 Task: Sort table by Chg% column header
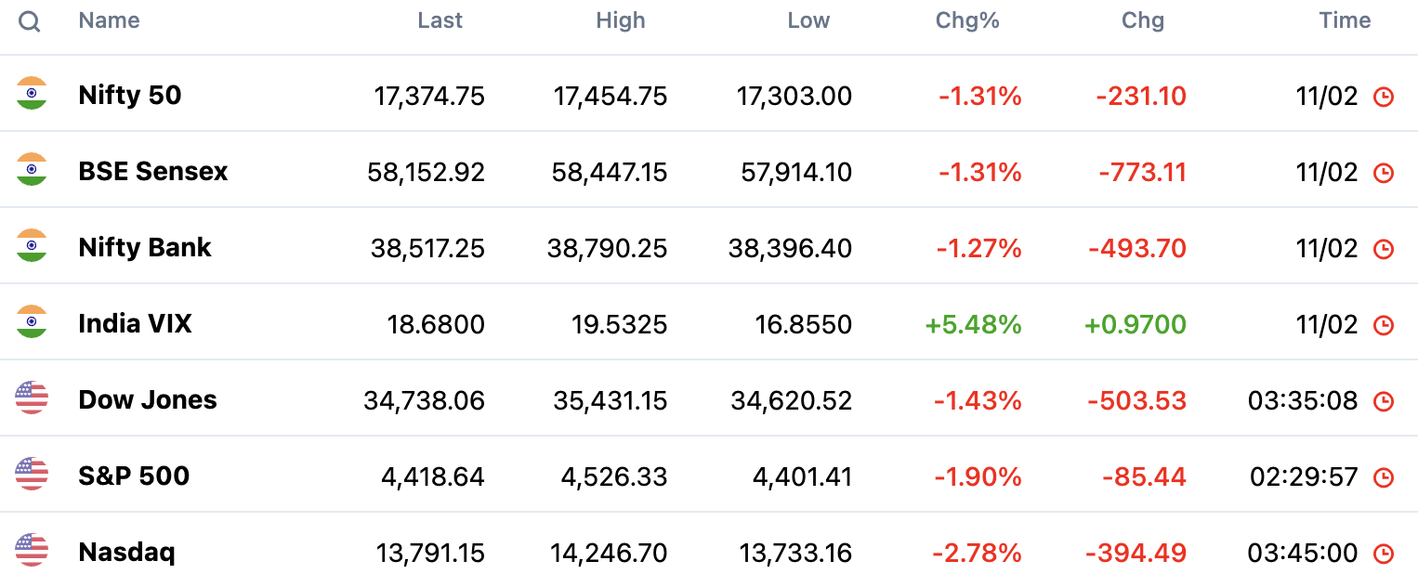967,20
